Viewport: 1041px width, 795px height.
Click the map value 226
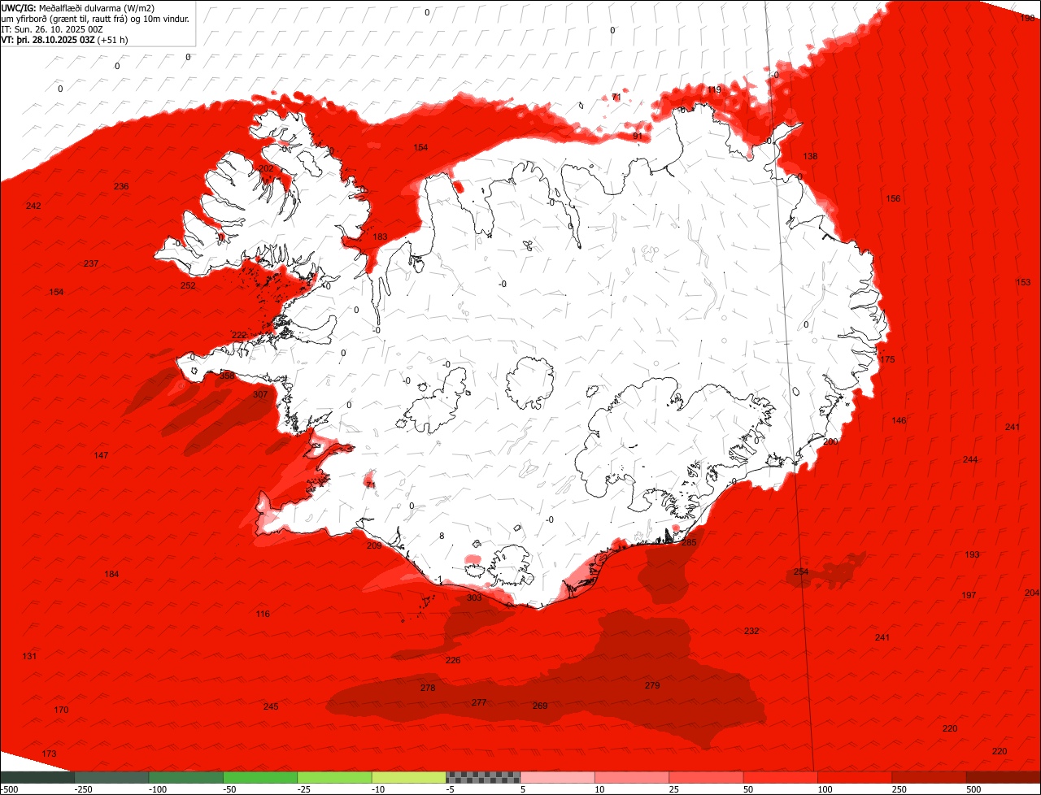453,660
